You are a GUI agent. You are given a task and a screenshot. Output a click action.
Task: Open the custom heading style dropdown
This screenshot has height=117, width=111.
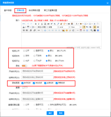tap(42, 27)
